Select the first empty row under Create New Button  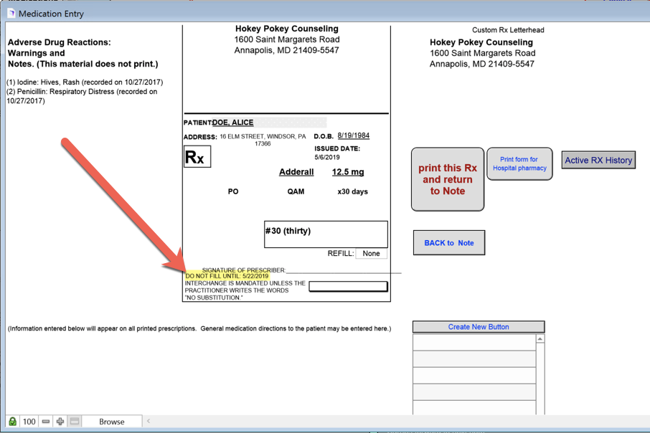(x=474, y=342)
